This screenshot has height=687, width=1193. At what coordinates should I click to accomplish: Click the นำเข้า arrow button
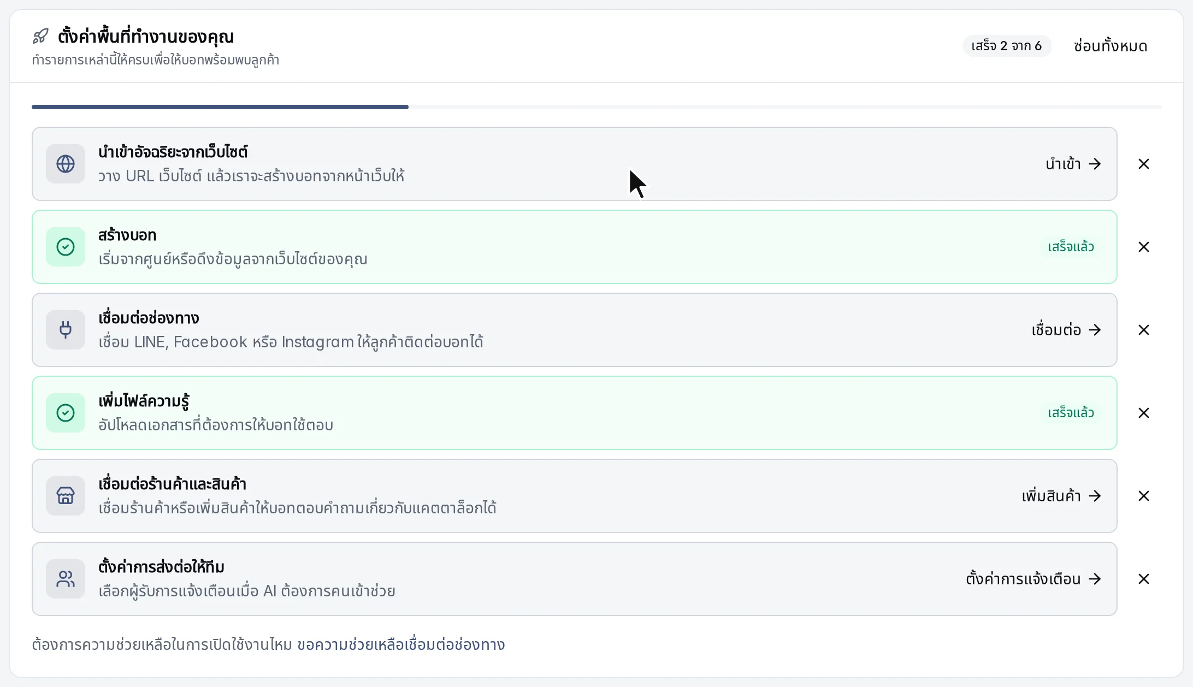pyautogui.click(x=1073, y=164)
